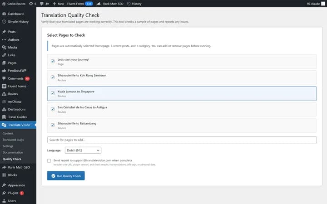
Task: Click the "Sihanoukville to Battambang" title text
Action: click(77, 123)
